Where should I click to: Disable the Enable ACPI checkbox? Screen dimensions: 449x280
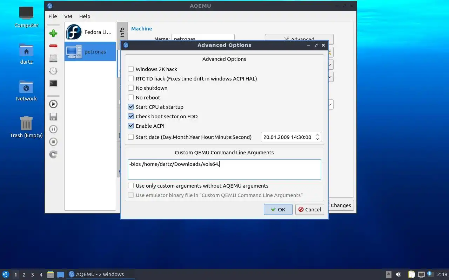coord(131,126)
